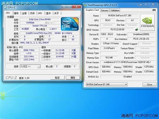Click the Intel Core 2 Duo logo
Image resolution: width=159 pixels, height=119 pixels.
point(70,24)
